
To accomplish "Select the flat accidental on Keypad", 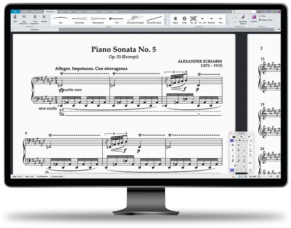I will point(244,150).
